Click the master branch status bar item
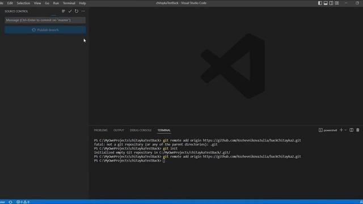 point(2,202)
